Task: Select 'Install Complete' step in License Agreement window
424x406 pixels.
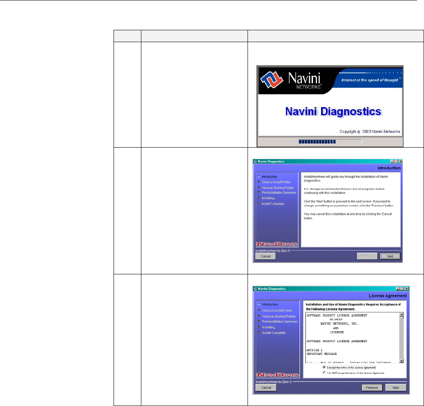Action: [274, 333]
